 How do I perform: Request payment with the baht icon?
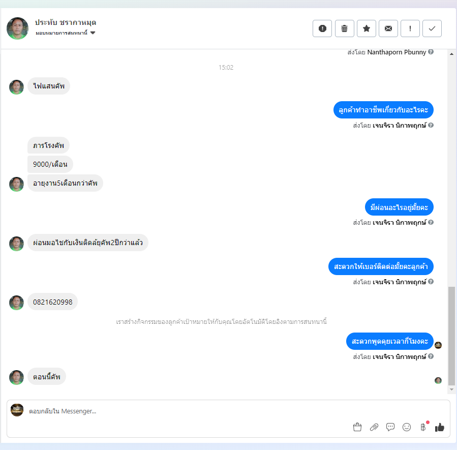pos(423,427)
